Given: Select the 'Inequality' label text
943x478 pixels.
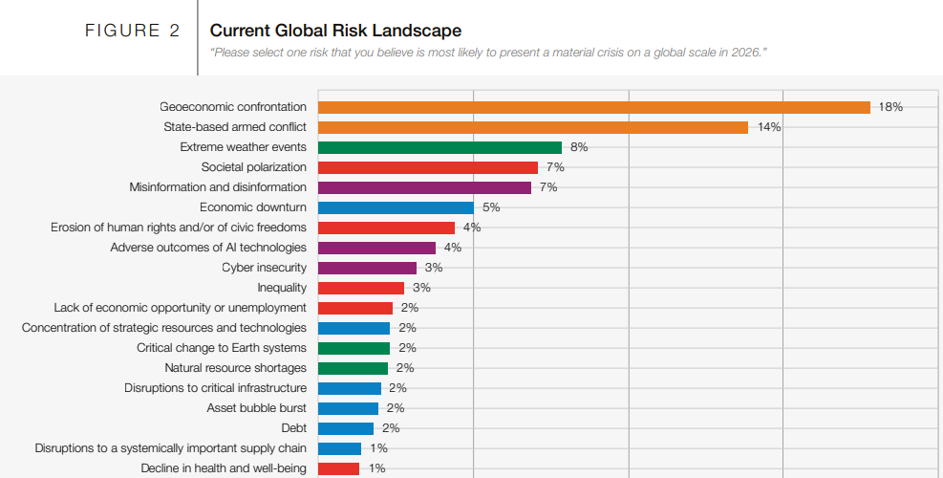Looking at the screenshot, I should (x=282, y=288).
